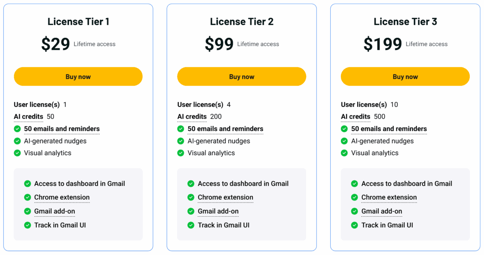Image resolution: width=484 pixels, height=255 pixels.
Task: Click Tier 2 checkmark next to Visual analytics
Action: pyautogui.click(x=181, y=153)
